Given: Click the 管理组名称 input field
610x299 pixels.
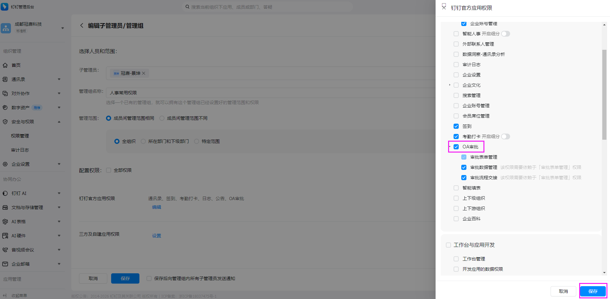Looking at the screenshot, I should [x=271, y=93].
